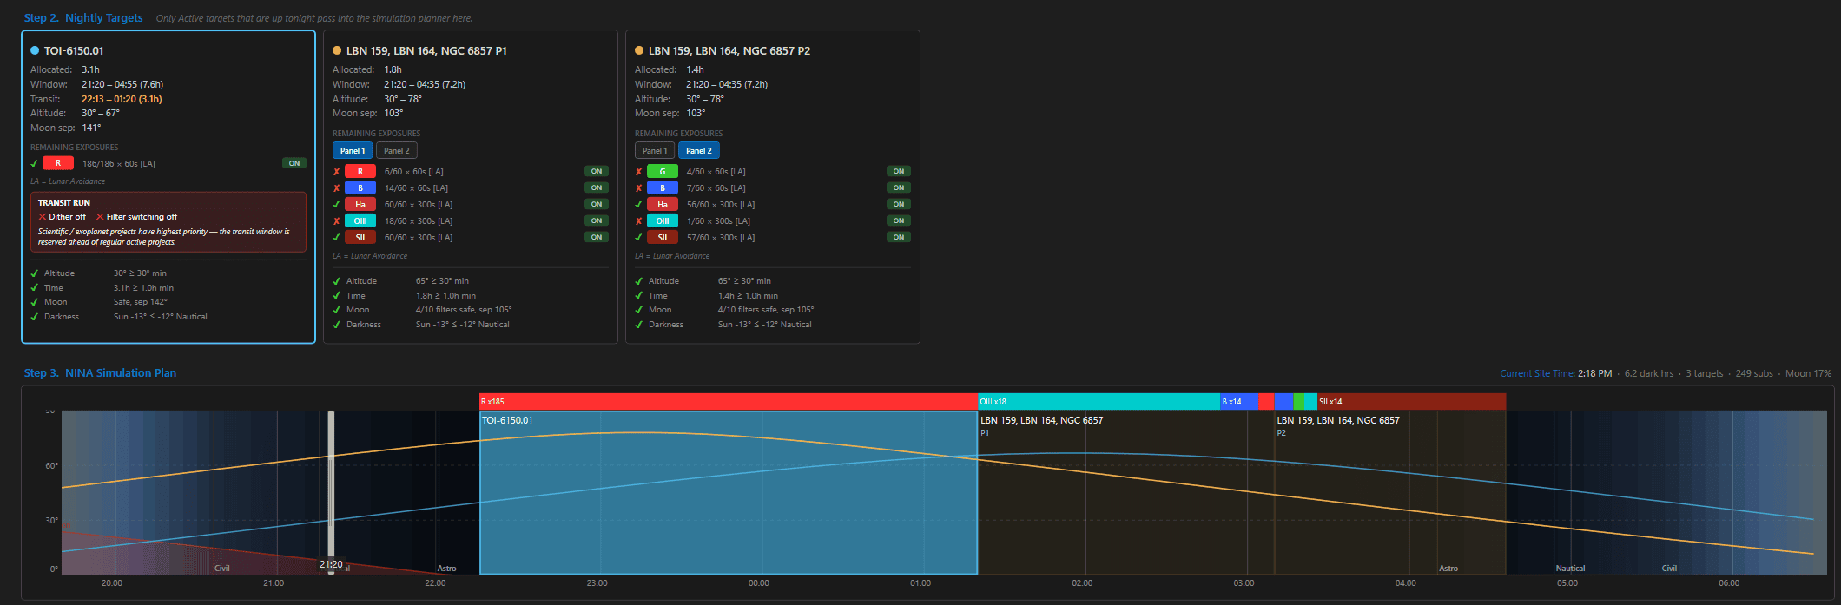Toggle ON switch for P2 card's OIII filter
1841x605 pixels.
(x=899, y=220)
